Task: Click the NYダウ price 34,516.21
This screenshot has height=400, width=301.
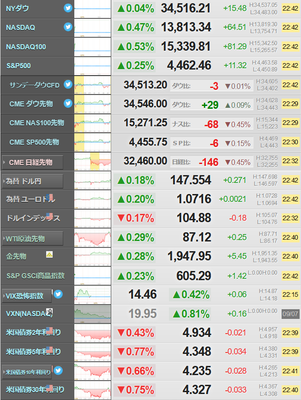Action: (x=186, y=8)
